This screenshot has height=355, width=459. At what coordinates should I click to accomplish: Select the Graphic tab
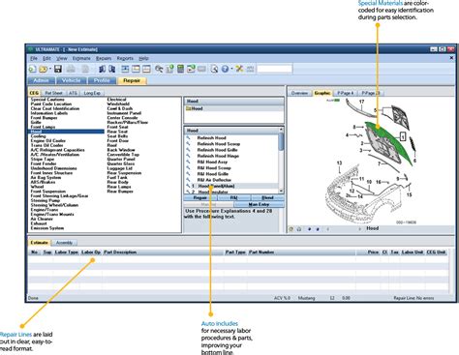tap(322, 93)
